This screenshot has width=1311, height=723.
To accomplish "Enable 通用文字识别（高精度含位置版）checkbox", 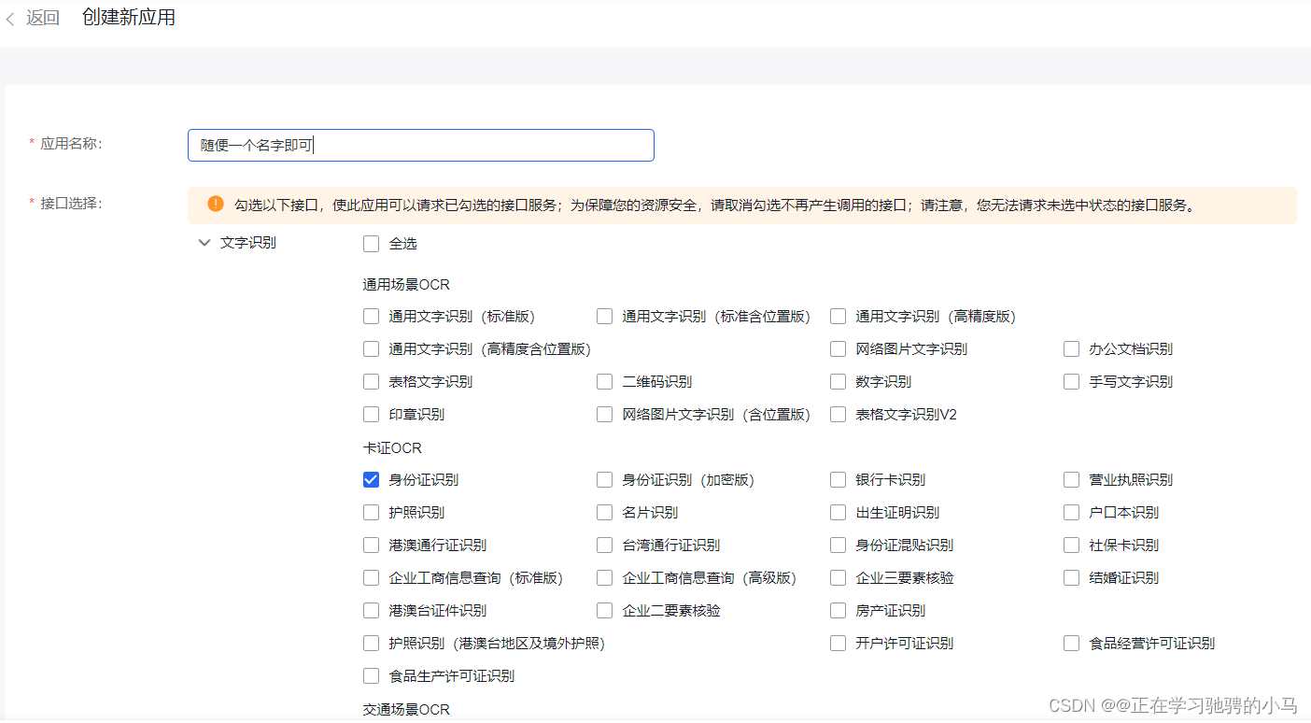I will click(371, 349).
